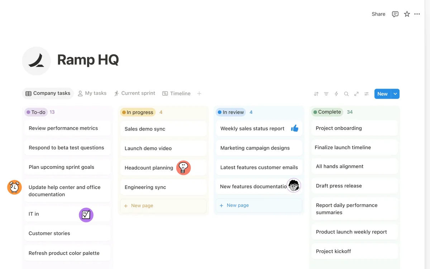This screenshot has height=269, width=430.
Task: Click the orange alarm clock icon
Action: tap(14, 187)
